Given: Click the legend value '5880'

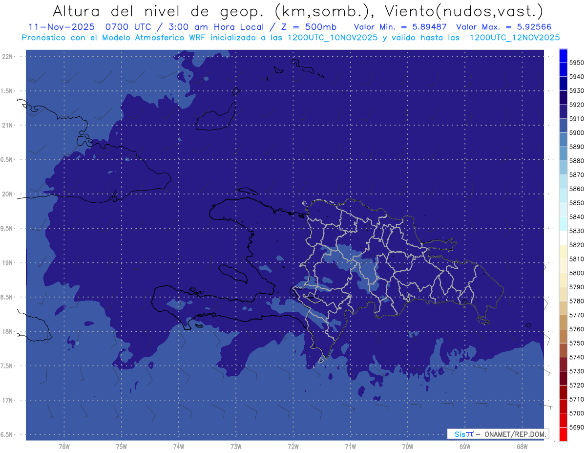Looking at the screenshot, I should 577,161.
